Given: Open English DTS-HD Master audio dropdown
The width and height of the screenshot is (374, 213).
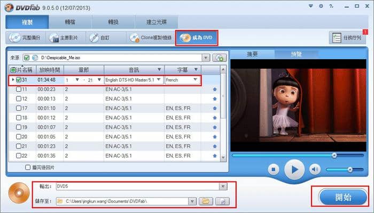Looking at the screenshot, I should point(159,80).
